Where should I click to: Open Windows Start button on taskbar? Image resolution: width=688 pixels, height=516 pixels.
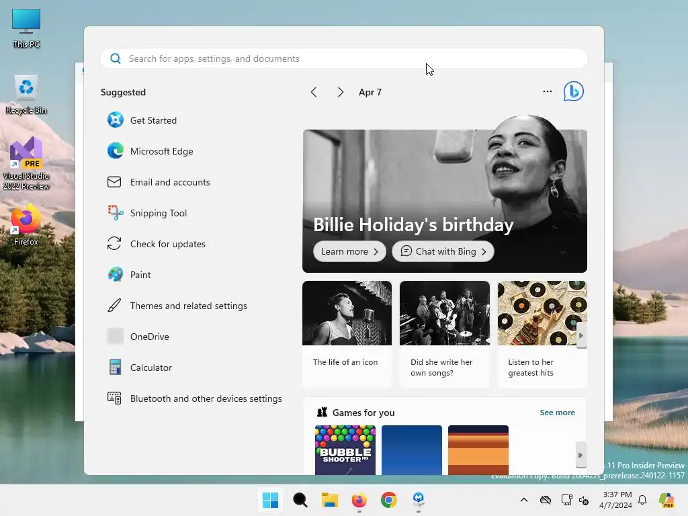[270, 500]
